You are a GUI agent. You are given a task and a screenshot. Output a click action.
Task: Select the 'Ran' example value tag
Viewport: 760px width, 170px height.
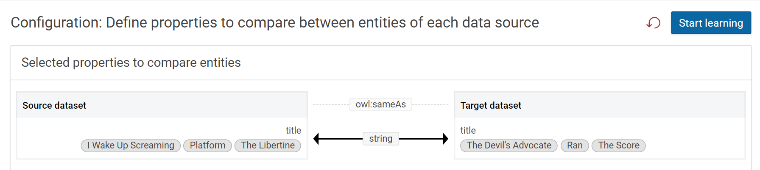click(x=575, y=145)
